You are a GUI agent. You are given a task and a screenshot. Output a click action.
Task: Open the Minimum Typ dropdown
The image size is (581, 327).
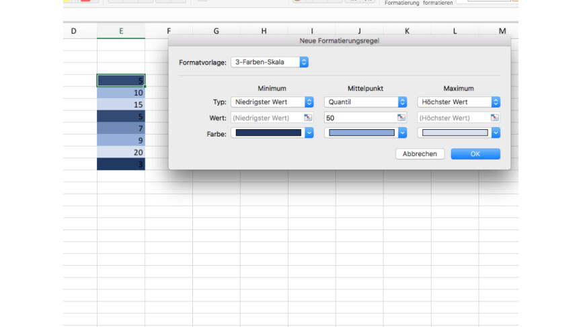pyautogui.click(x=272, y=102)
